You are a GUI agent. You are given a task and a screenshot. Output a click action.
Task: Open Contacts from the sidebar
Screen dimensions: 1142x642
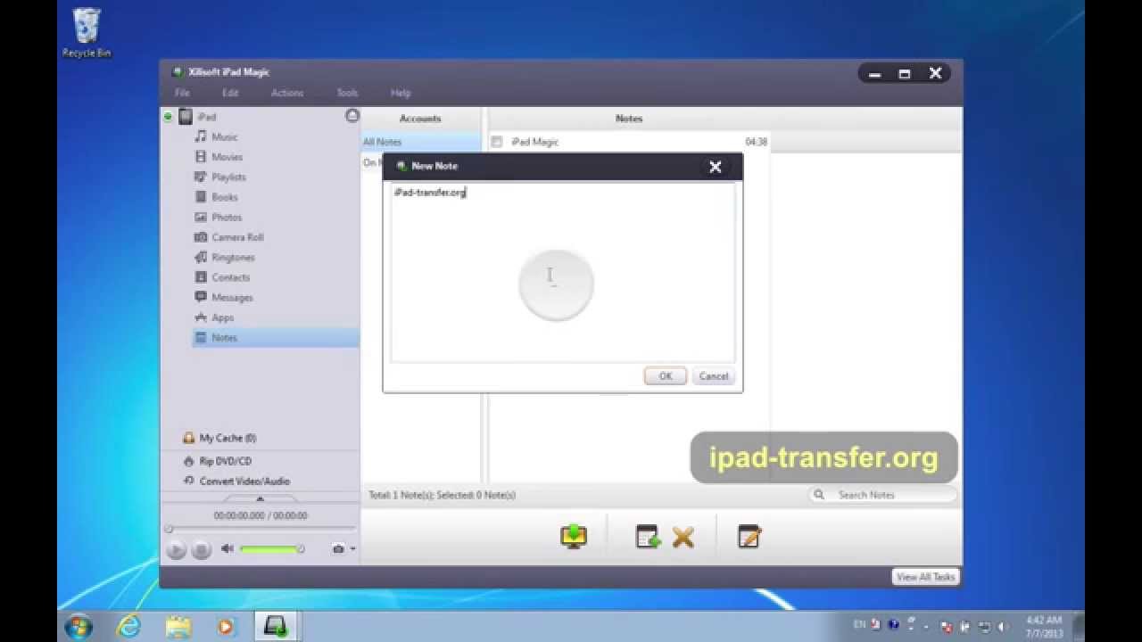pyautogui.click(x=230, y=277)
